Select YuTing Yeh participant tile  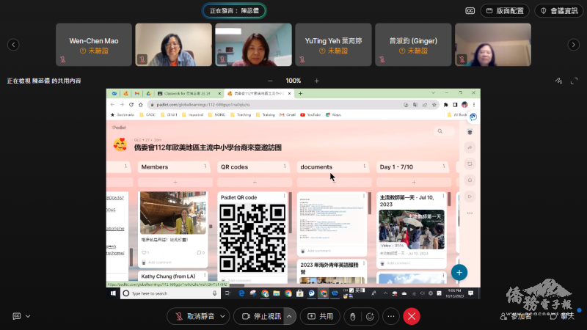click(x=333, y=45)
